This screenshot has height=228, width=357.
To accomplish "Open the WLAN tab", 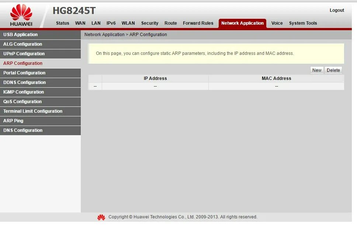I will click(128, 23).
